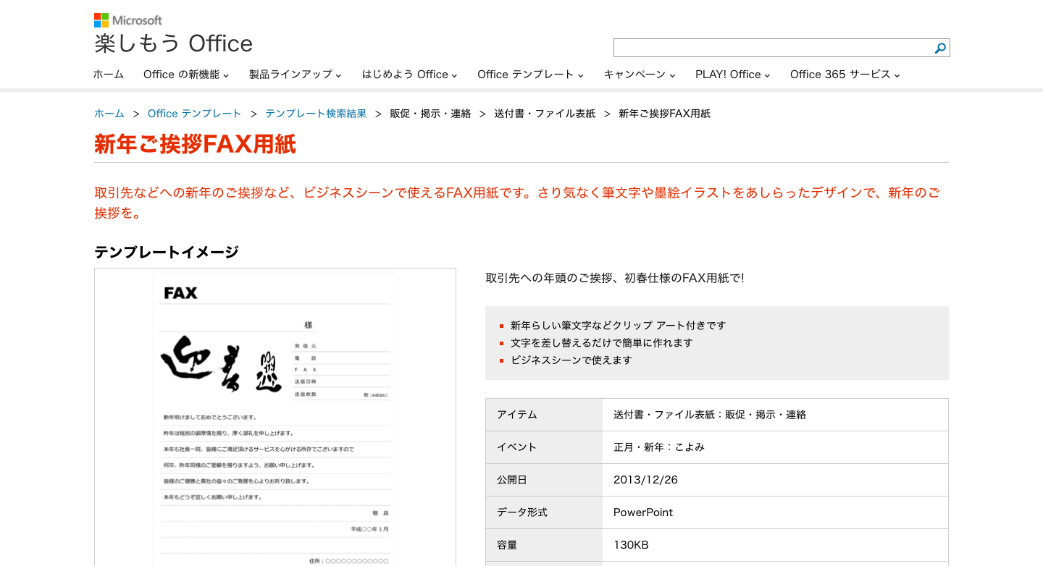Viewport: 1043px width, 566px height.
Task: Open the Office テンプレート menu
Action: (x=530, y=75)
